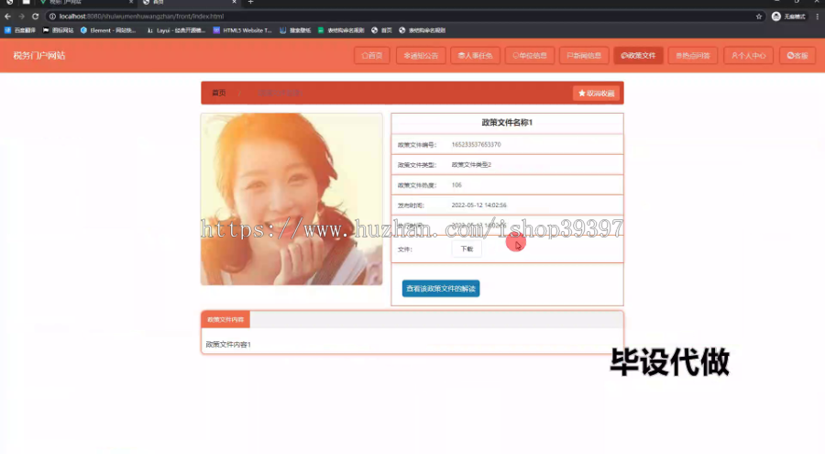Click the 文件 label
825x454 pixels.
point(404,249)
